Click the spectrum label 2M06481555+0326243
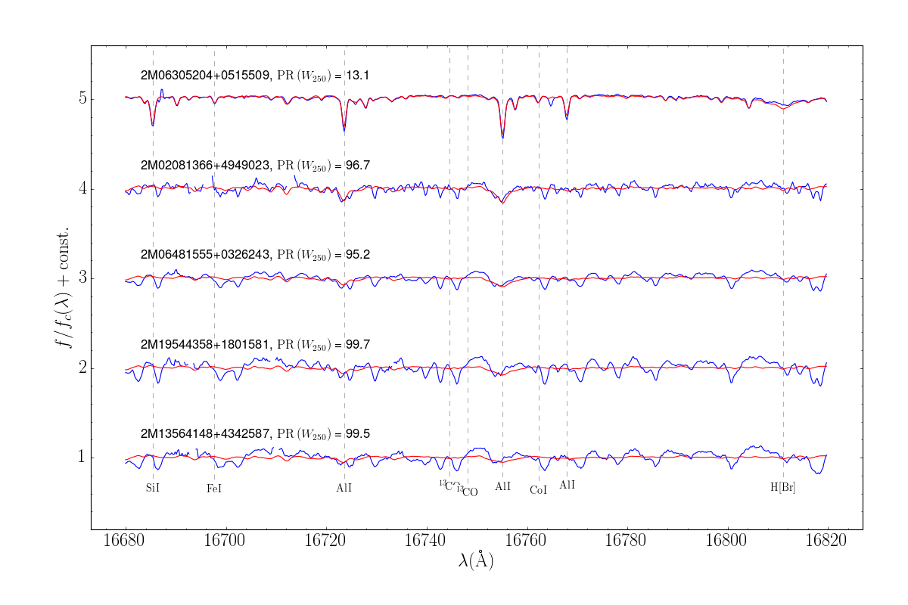 pyautogui.click(x=254, y=254)
